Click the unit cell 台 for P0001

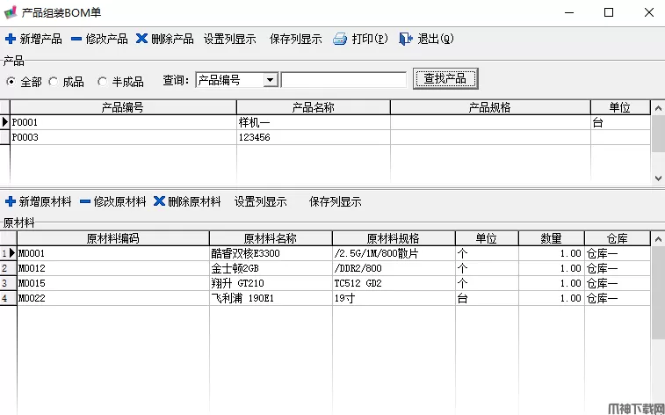(620, 122)
